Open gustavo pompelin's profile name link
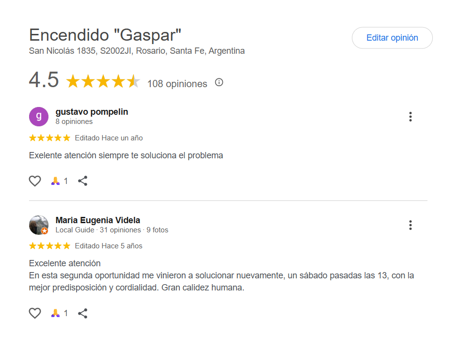This screenshot has height=350, width=459. (x=92, y=112)
